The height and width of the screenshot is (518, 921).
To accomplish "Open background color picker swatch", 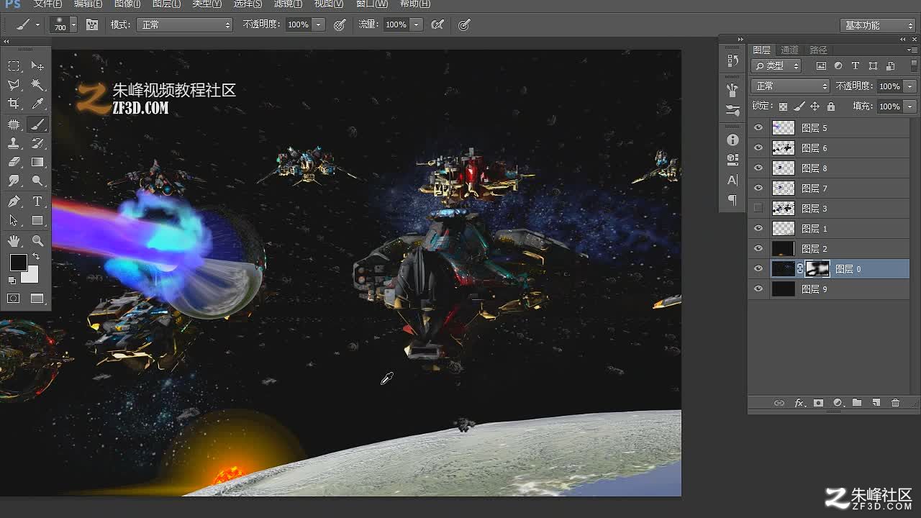I will tap(32, 276).
